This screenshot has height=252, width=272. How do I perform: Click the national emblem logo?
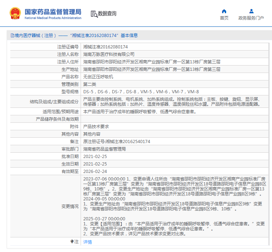coord(15,14)
